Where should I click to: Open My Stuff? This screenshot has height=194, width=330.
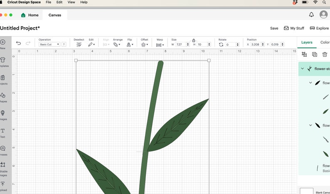294,28
